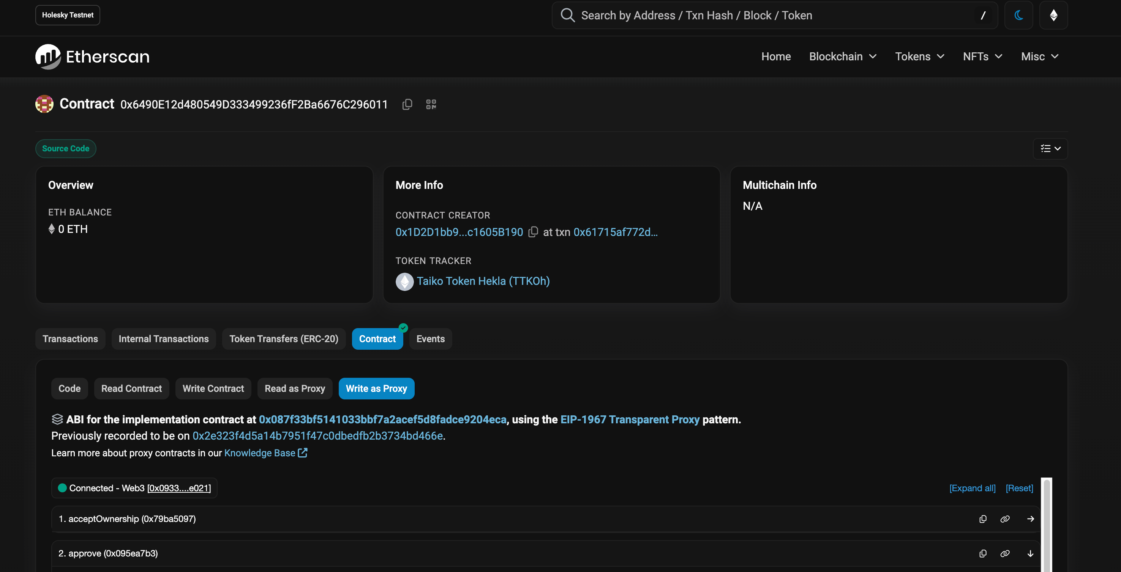Expand the acceptOwnership row arrow
Viewport: 1121px width, 572px height.
(x=1030, y=519)
